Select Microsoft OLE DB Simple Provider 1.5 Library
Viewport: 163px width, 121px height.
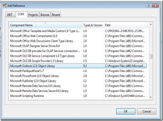click(78, 61)
